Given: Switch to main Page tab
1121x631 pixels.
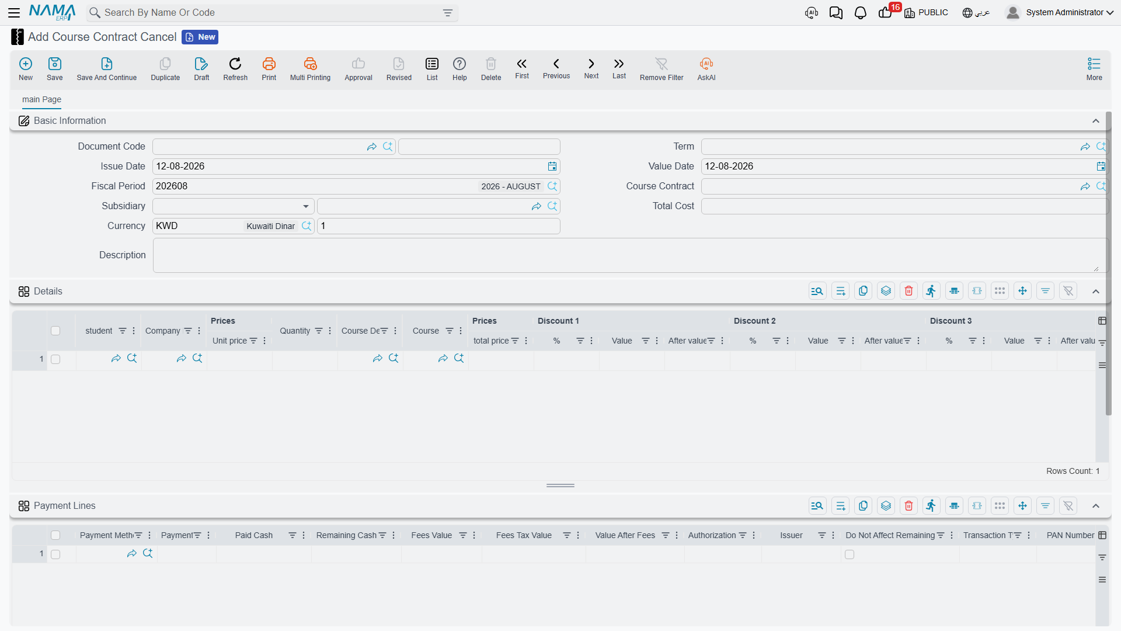Looking at the screenshot, I should click(41, 99).
